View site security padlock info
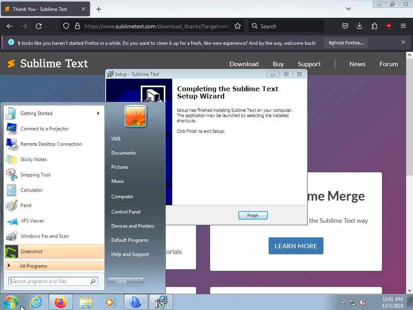The height and width of the screenshot is (310, 413). pyautogui.click(x=77, y=26)
